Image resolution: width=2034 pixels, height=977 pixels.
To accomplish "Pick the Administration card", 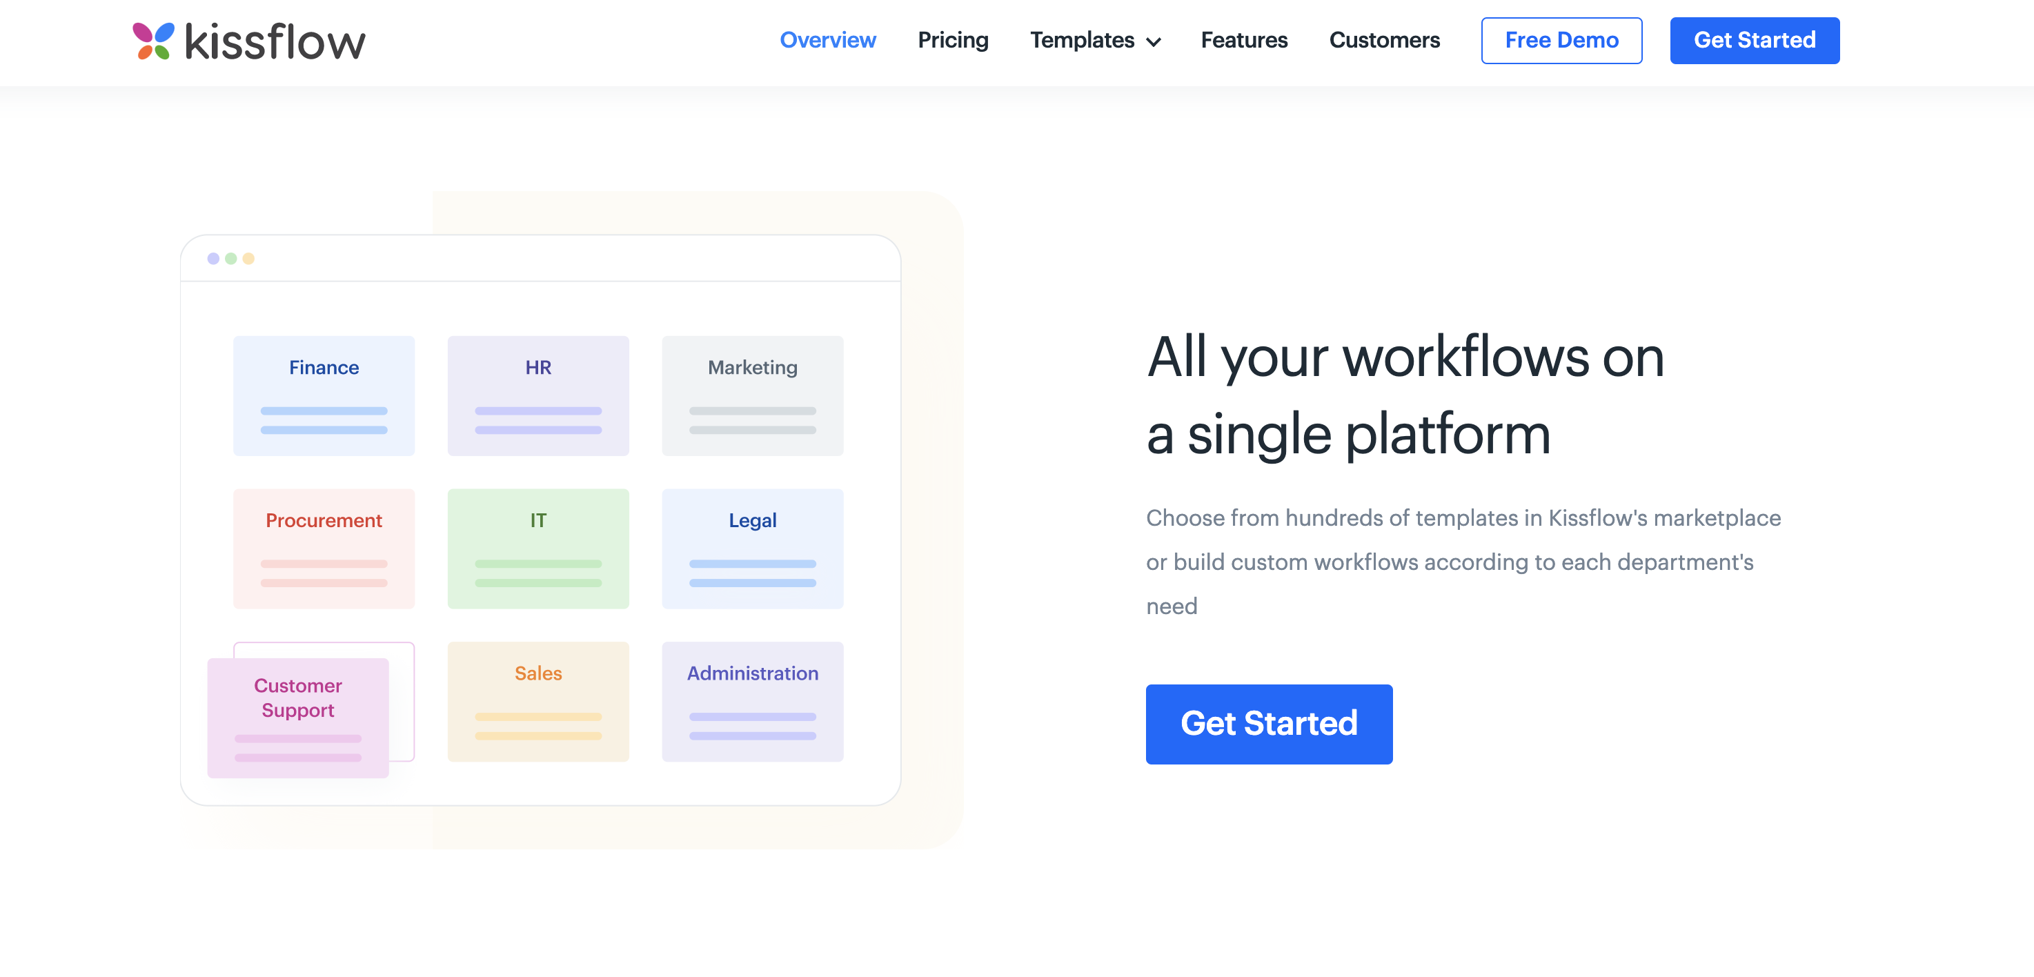I will [x=751, y=701].
